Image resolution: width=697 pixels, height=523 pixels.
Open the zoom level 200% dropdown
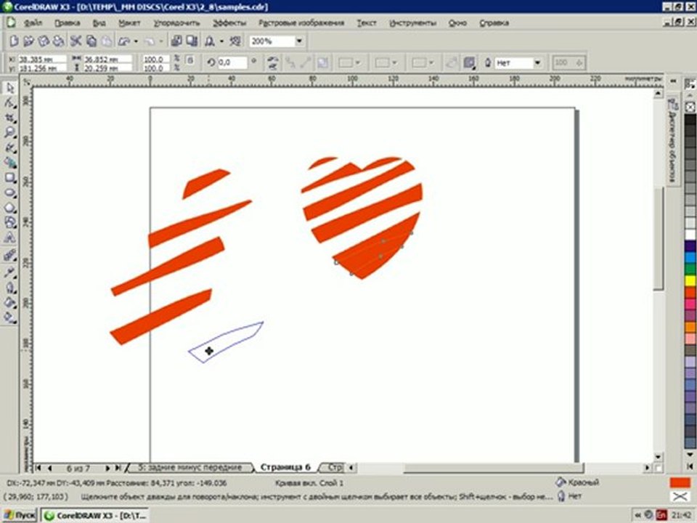click(x=299, y=41)
